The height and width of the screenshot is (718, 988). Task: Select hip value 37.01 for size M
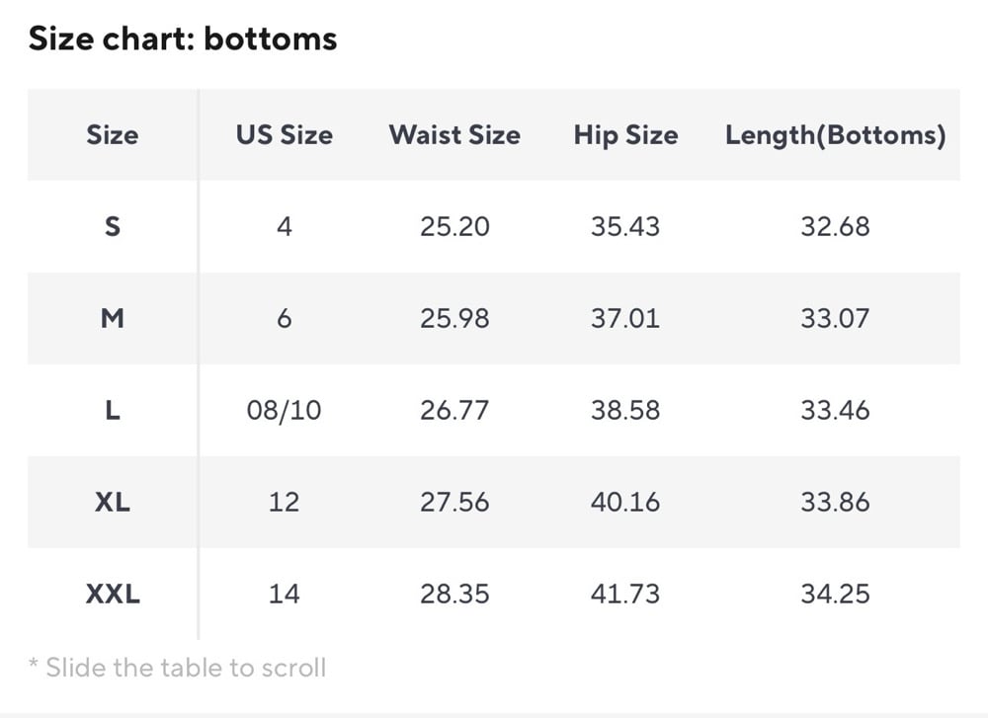(x=625, y=318)
